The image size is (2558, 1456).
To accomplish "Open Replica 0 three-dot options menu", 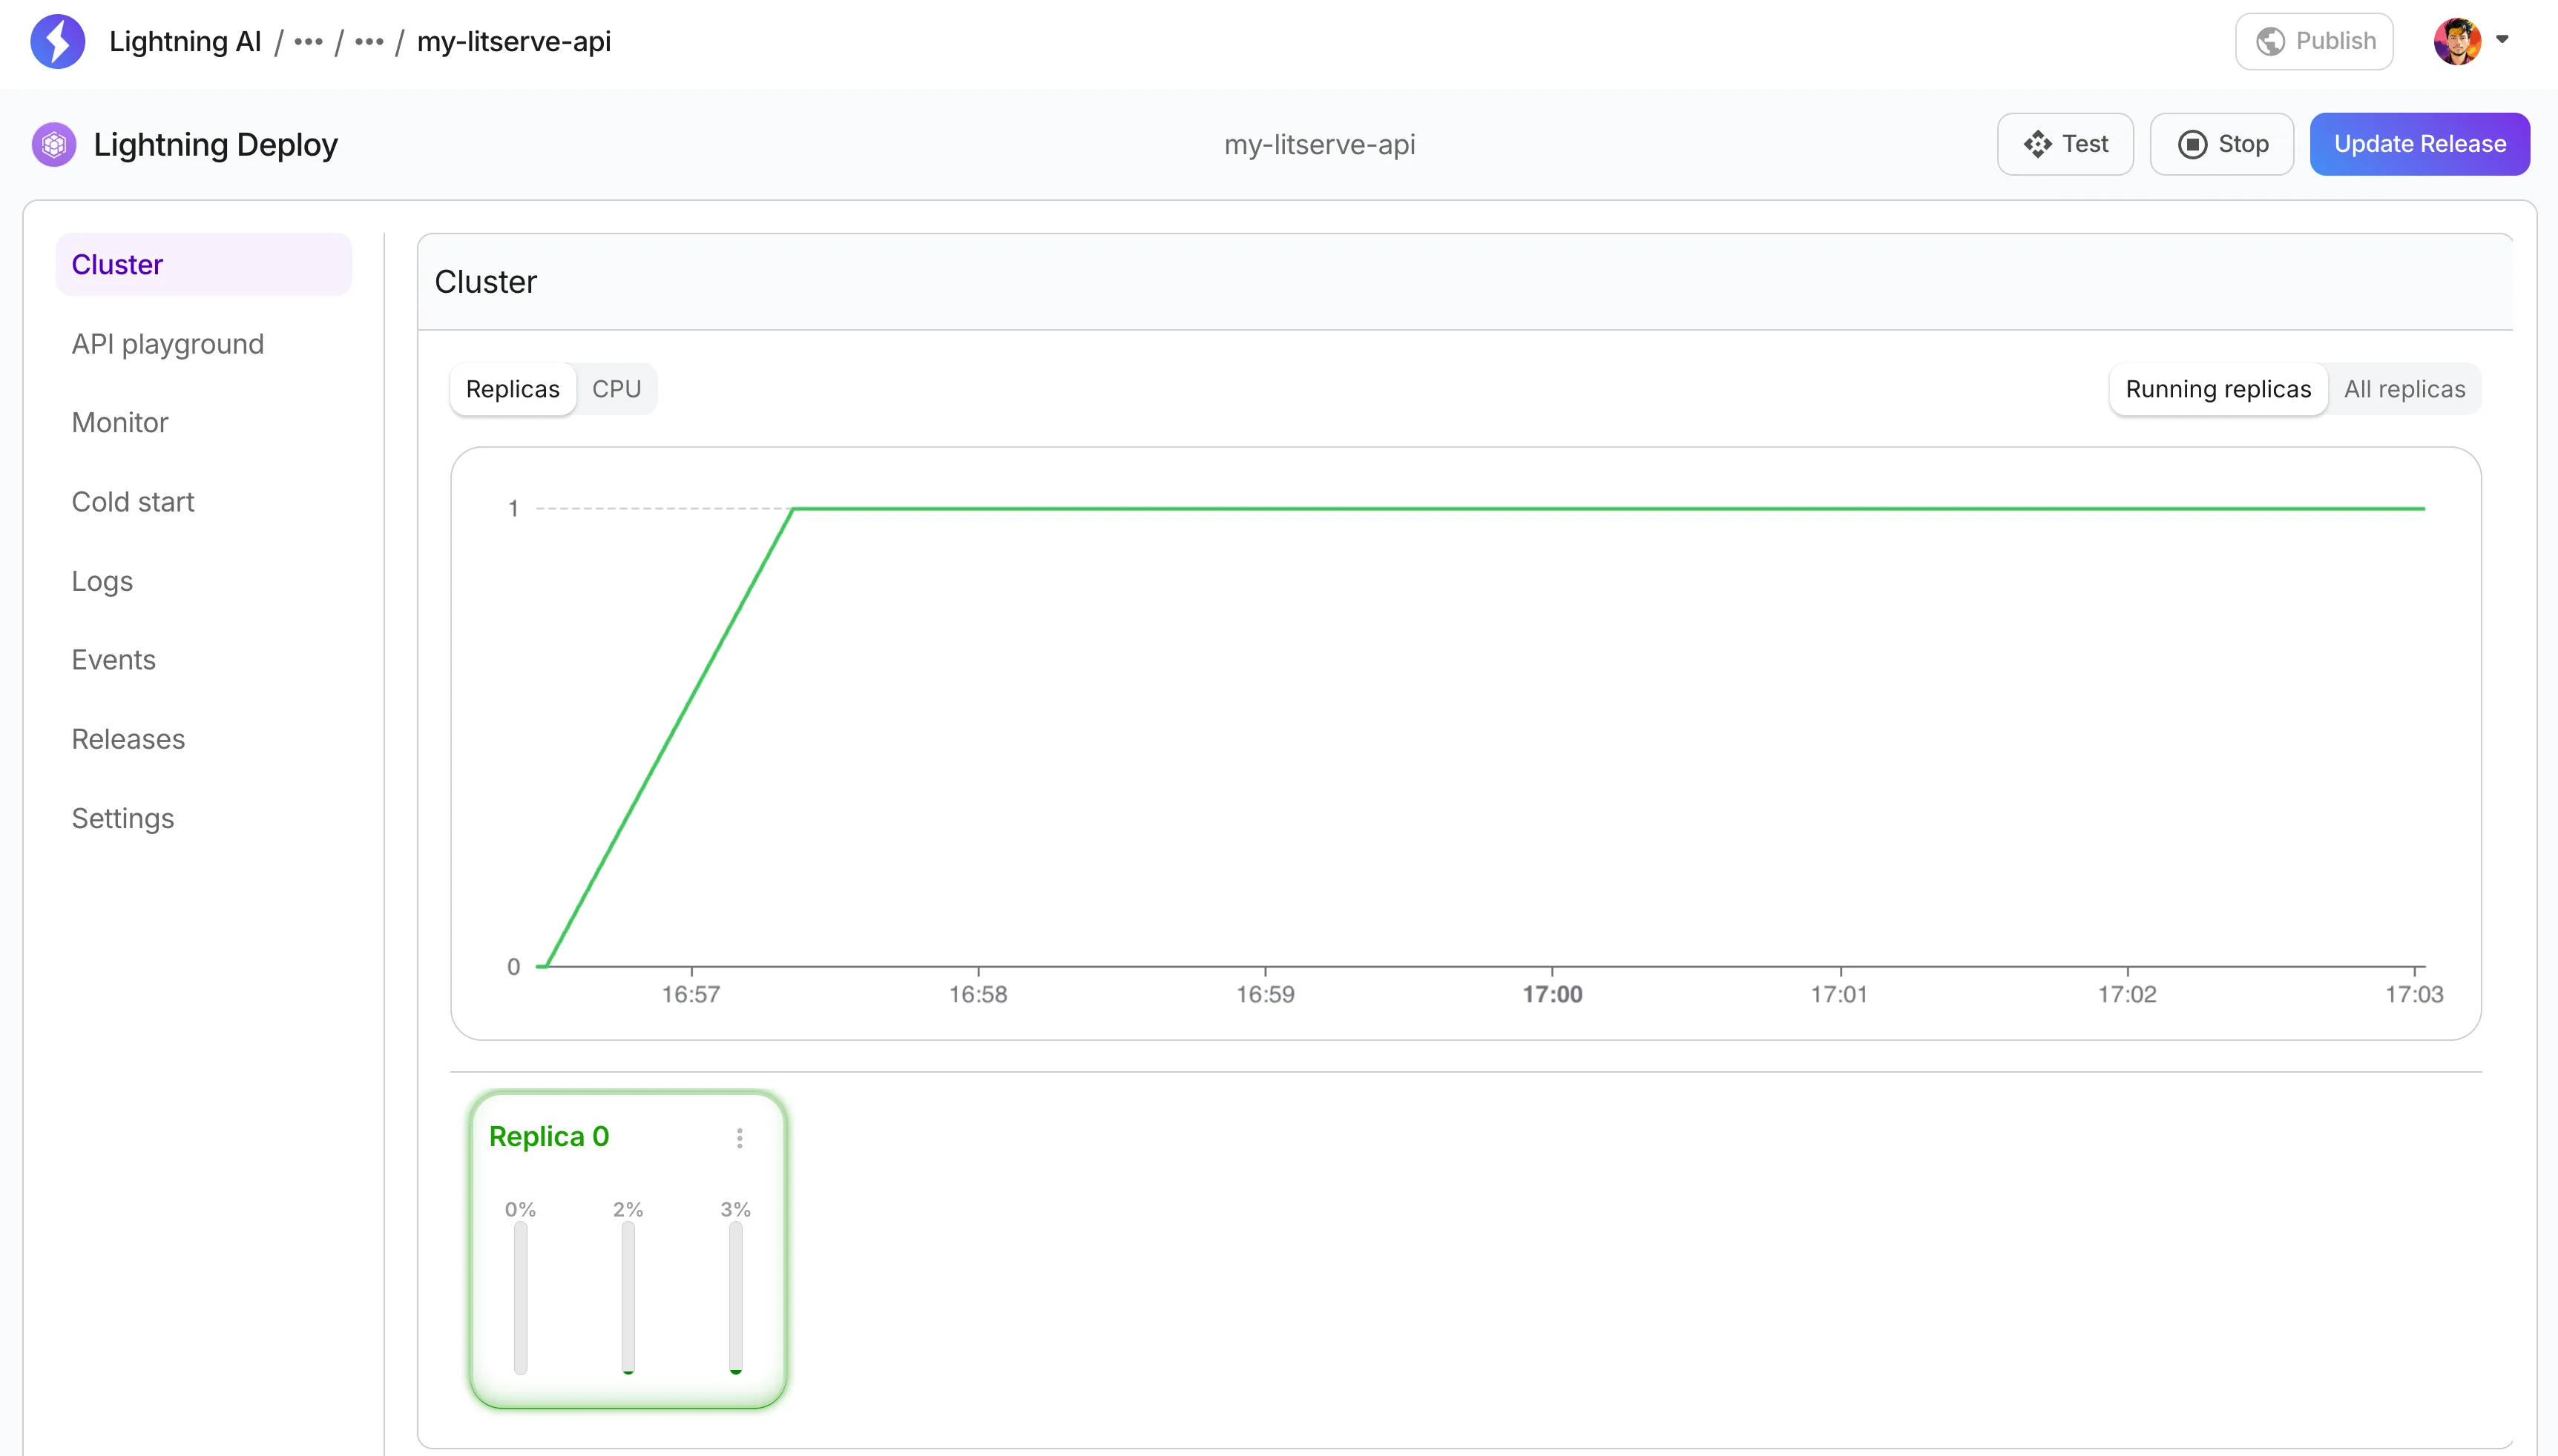I will click(x=740, y=1138).
